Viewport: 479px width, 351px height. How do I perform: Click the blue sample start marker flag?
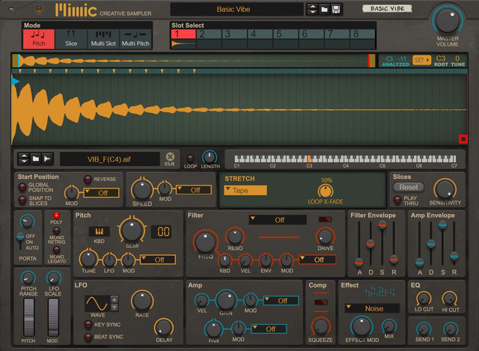15,82
